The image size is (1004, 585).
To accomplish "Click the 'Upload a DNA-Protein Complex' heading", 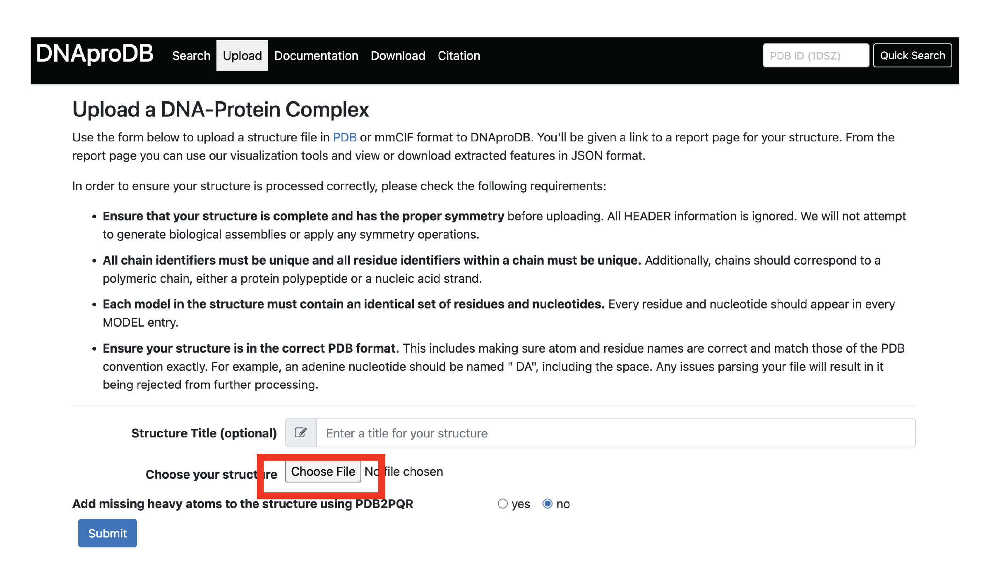I will [x=221, y=110].
